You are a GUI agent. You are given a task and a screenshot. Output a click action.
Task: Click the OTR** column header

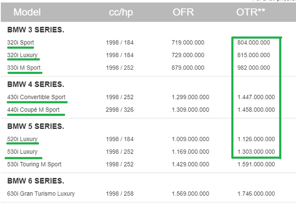pos(251,12)
